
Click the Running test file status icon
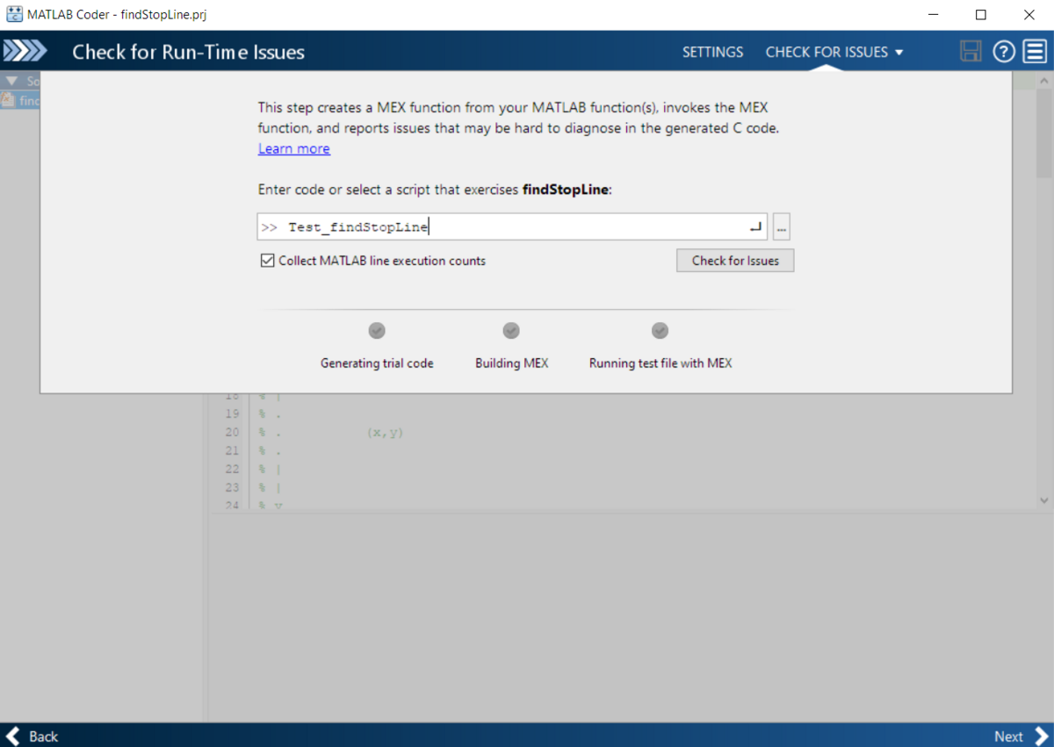(x=660, y=331)
